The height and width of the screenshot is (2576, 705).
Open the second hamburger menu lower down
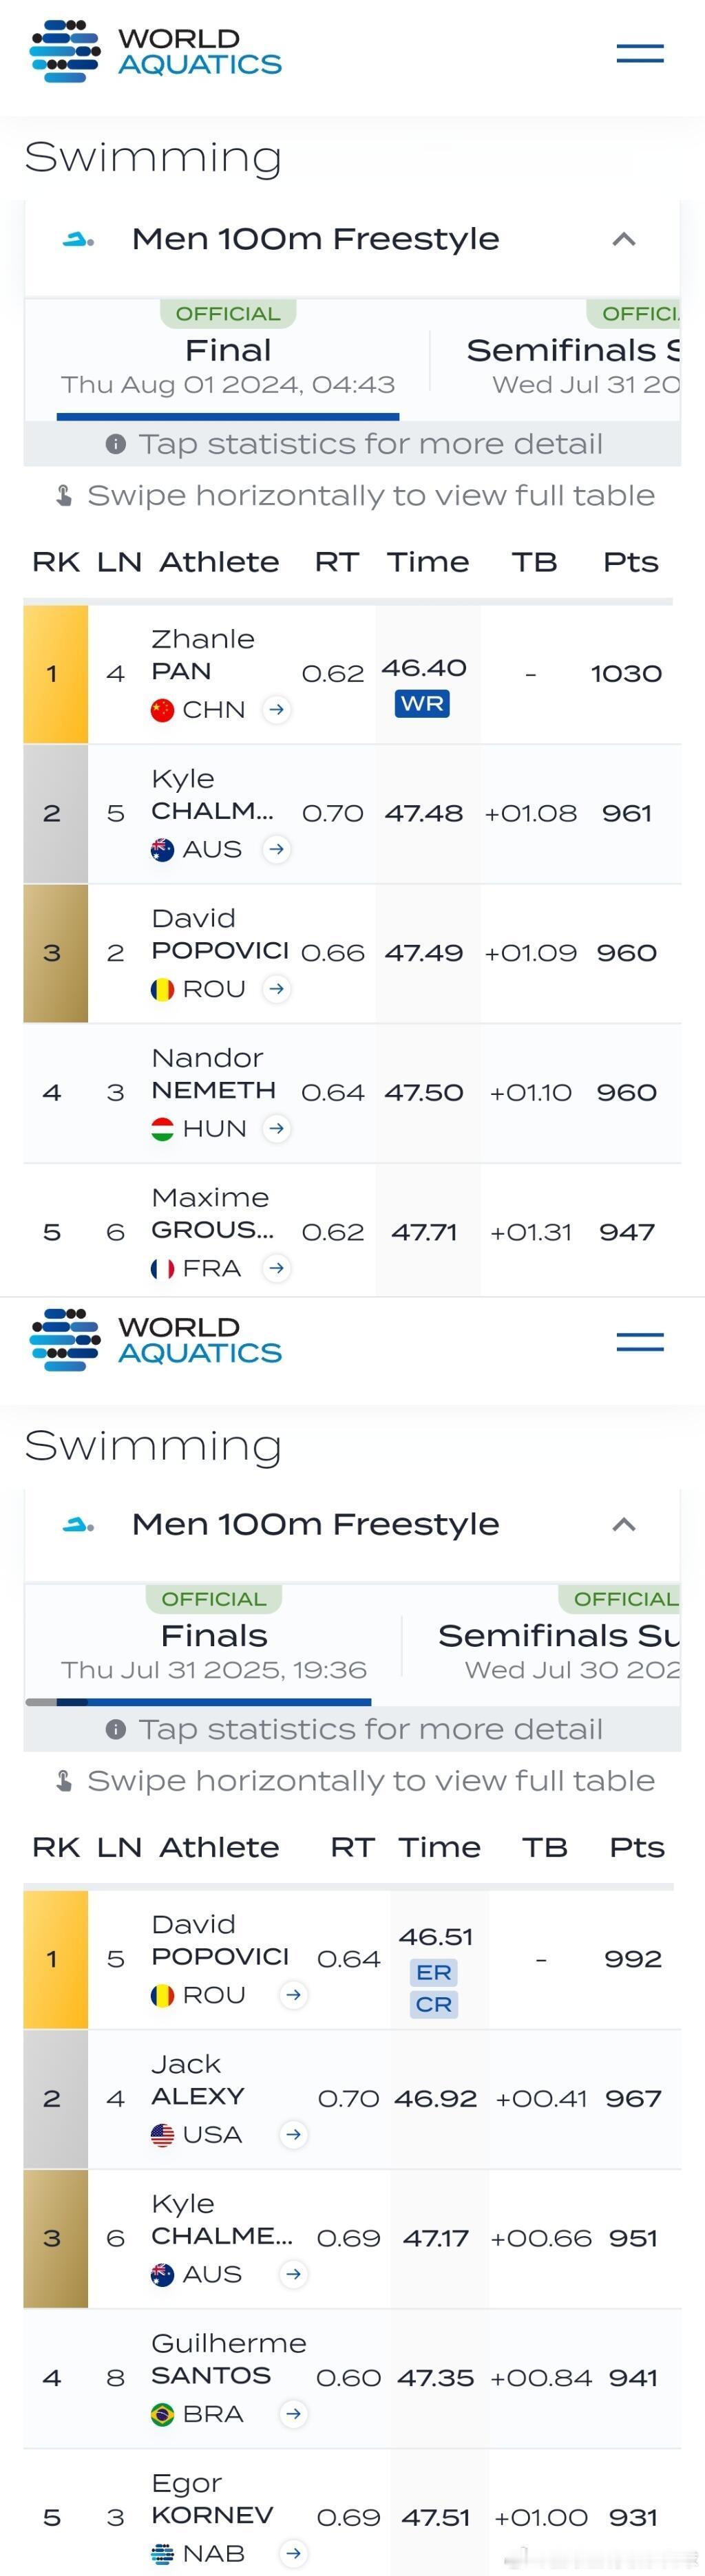640,1342
